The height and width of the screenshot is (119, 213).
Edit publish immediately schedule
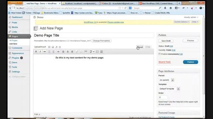point(181,54)
